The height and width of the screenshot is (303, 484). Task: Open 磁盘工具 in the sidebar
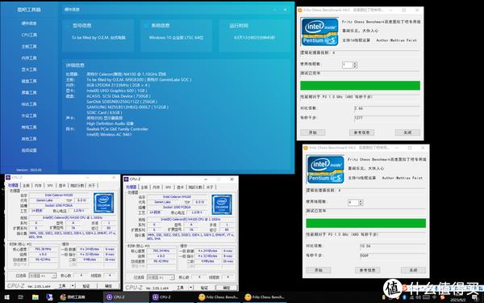point(29,81)
